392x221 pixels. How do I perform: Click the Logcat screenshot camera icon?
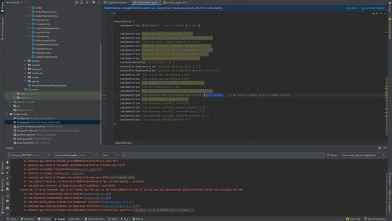(7, 207)
